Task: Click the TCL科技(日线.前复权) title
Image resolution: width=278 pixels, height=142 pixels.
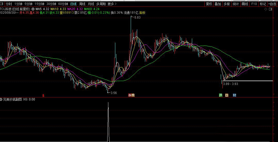Action: point(15,9)
